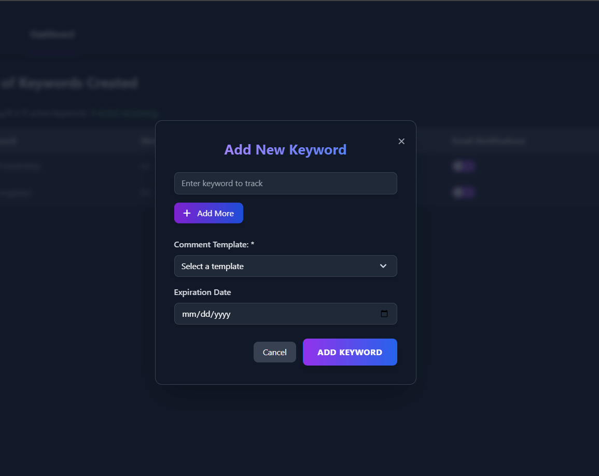
Task: Toggle the second row's email notification switch
Action: point(464,192)
